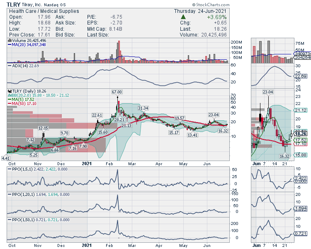This screenshot has height=249, width=311.
Task: Click the PPO(1,5,1) indicator legend
Action: click(x=38, y=169)
